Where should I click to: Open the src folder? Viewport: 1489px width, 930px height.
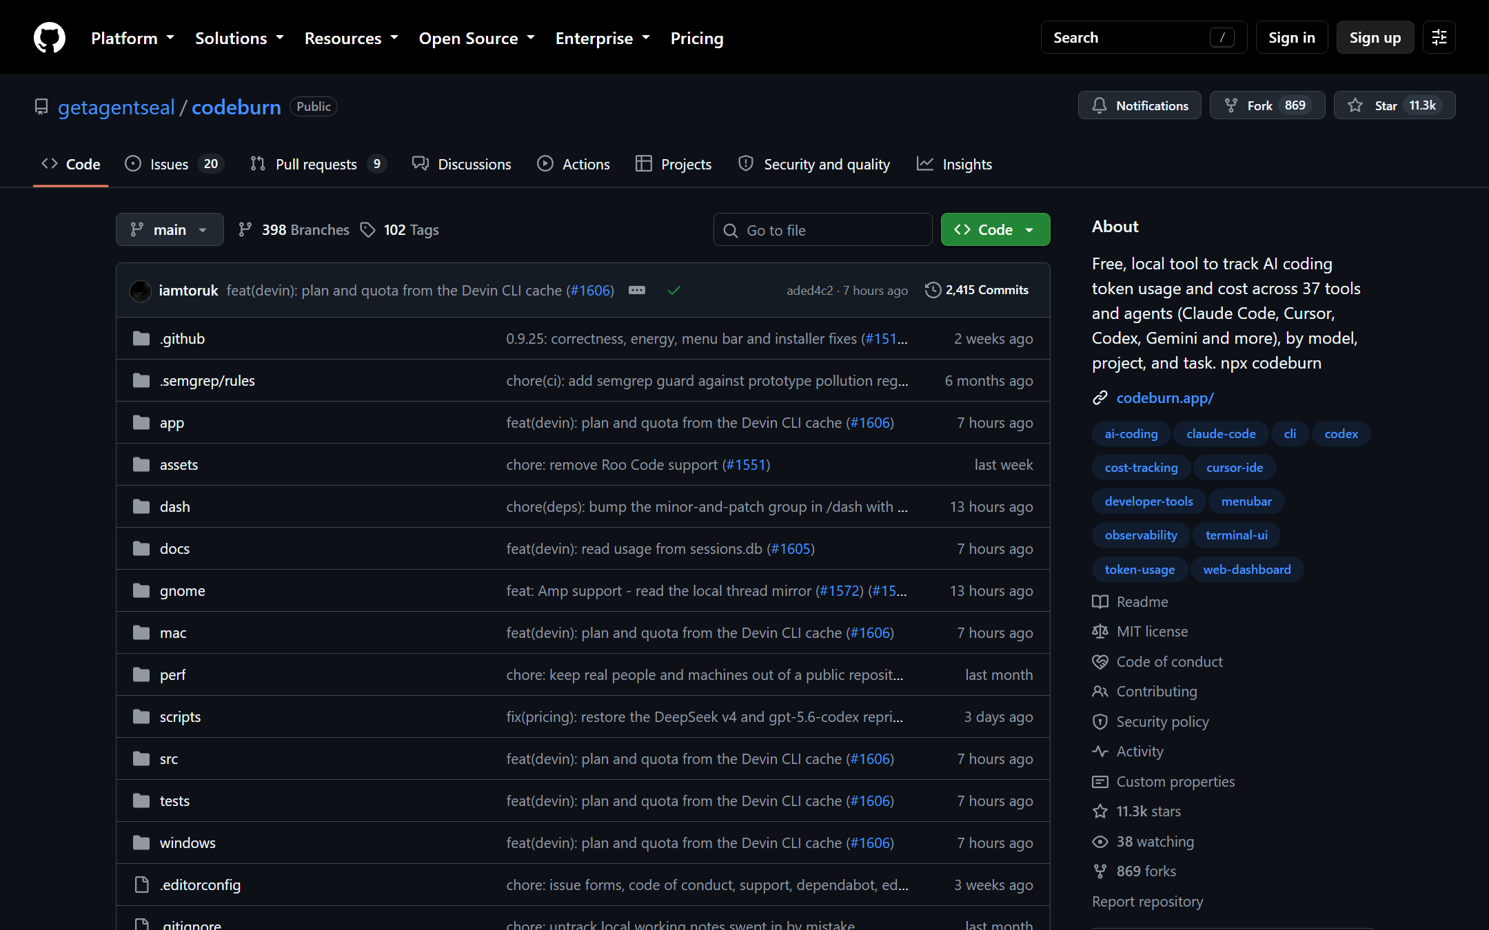pyautogui.click(x=169, y=758)
